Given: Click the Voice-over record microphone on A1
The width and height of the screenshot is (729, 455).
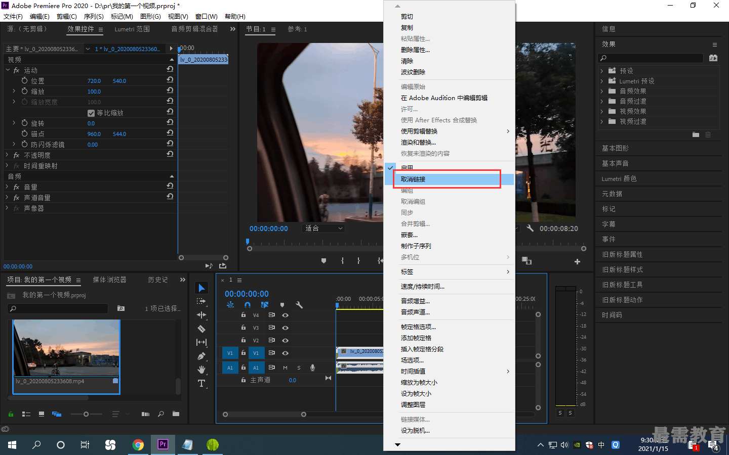Looking at the screenshot, I should [312, 368].
